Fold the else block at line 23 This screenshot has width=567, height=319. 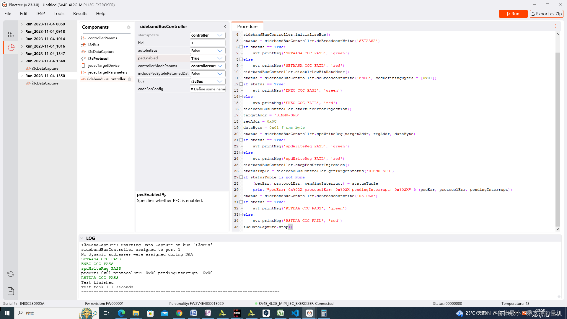[241, 152]
